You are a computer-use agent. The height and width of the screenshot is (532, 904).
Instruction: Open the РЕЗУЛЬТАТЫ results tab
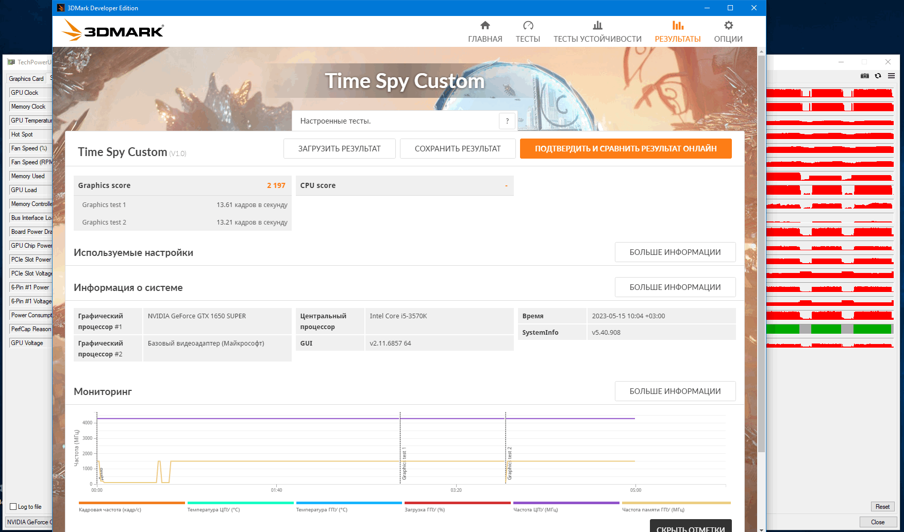coord(678,32)
